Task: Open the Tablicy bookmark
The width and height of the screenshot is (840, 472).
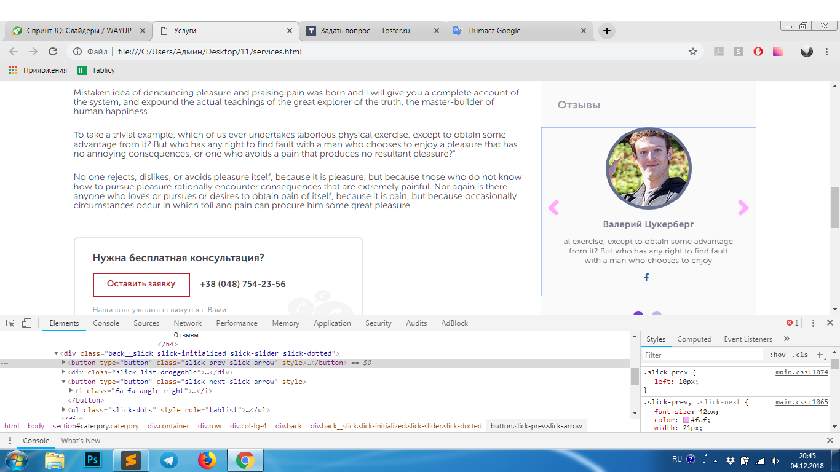Action: click(97, 70)
